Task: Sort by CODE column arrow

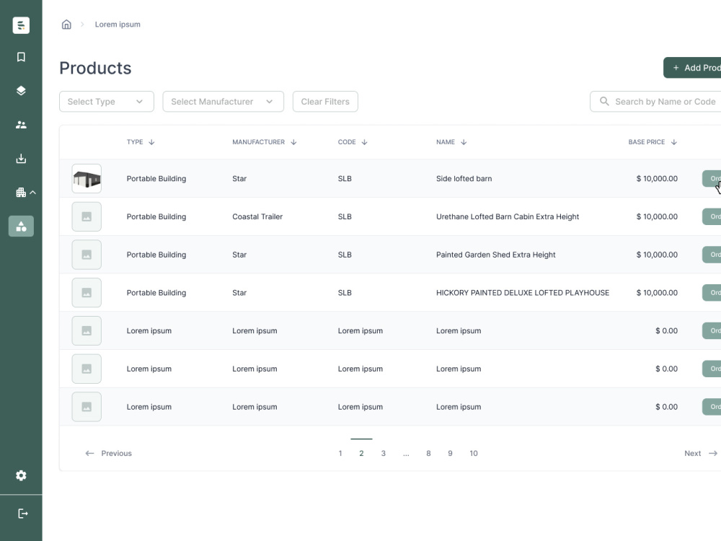Action: pos(365,142)
